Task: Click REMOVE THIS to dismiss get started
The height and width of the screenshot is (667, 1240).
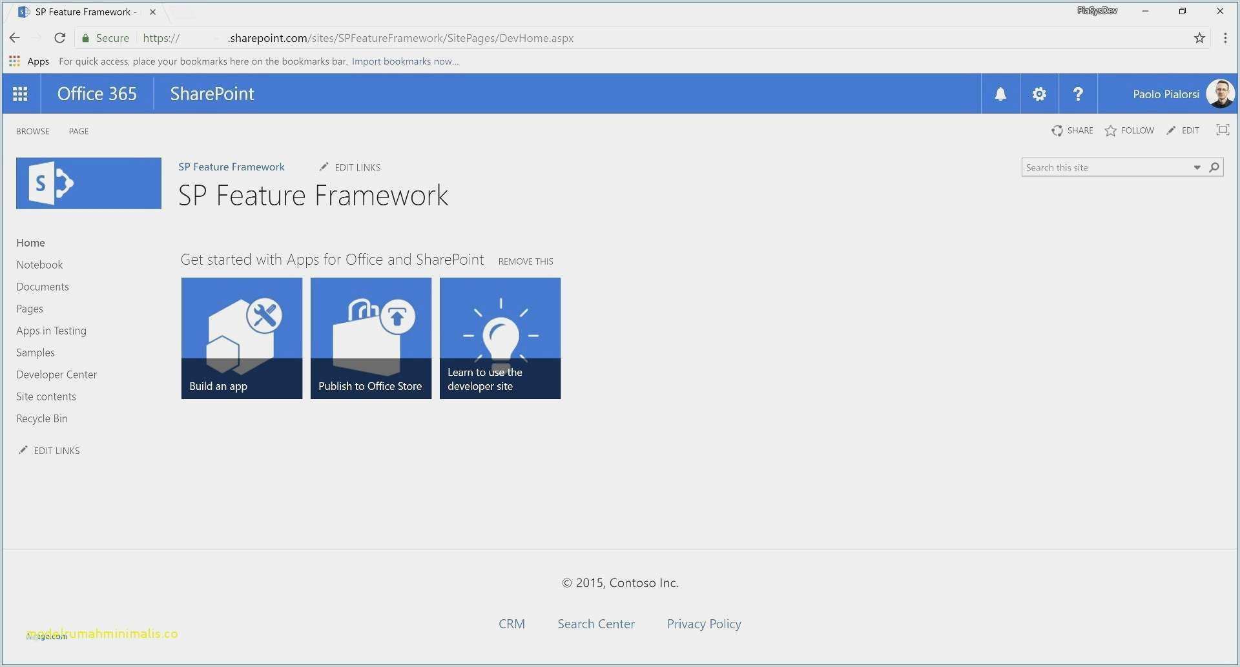Action: pyautogui.click(x=526, y=262)
